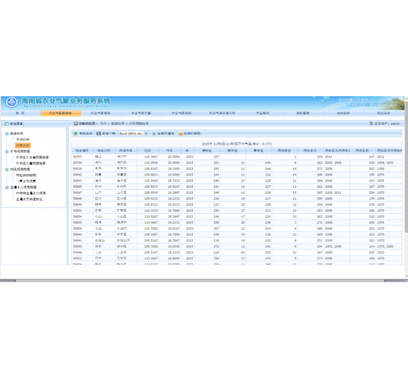The width and height of the screenshot is (408, 379).
Task: Click the 数据下载 save disk icon
Action: click(99, 134)
